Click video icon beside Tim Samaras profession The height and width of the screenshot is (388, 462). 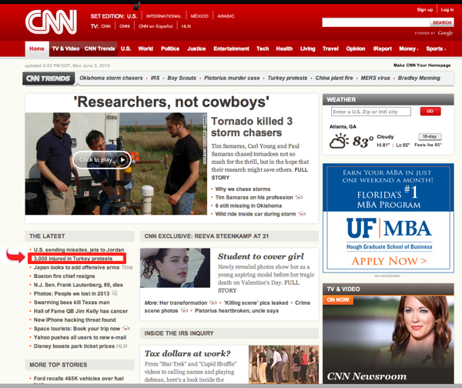pos(300,197)
